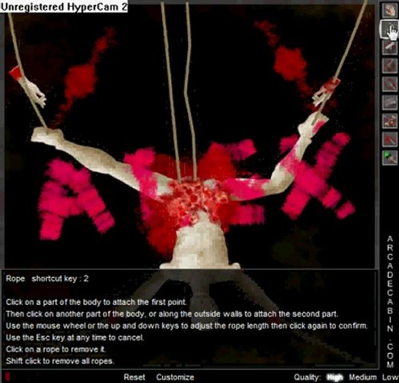Screen dimensions: 399x383
Task: Pick the weapon icon directly below the pistol
Action: tap(389, 65)
